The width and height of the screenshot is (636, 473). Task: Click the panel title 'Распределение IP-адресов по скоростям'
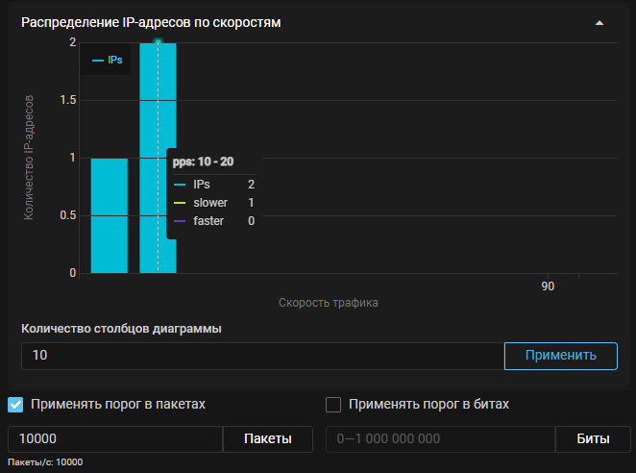point(151,23)
